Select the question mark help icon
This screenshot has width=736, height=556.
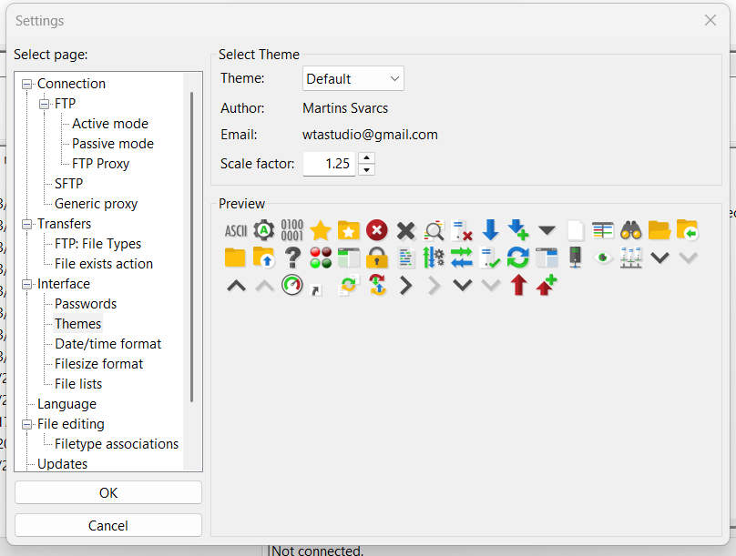(292, 258)
